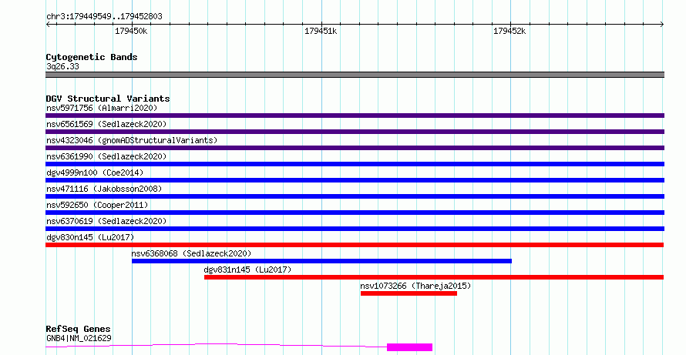The width and height of the screenshot is (686, 355).
Task: Open nsv471116 (Jakobsson2008) variant
Action: pos(104,189)
